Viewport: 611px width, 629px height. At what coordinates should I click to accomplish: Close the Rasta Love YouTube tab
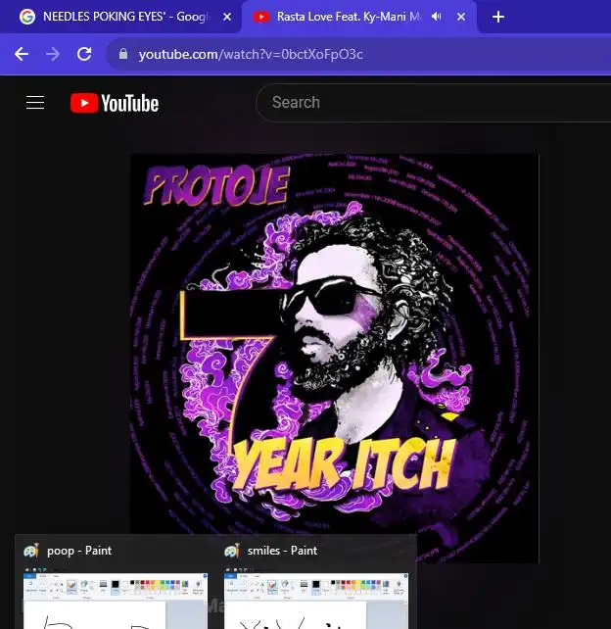click(461, 17)
